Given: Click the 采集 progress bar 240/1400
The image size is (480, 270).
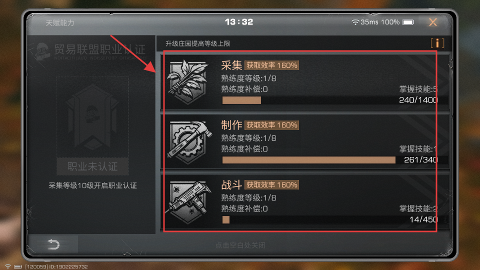Looking at the screenshot, I should pyautogui.click(x=335, y=100).
